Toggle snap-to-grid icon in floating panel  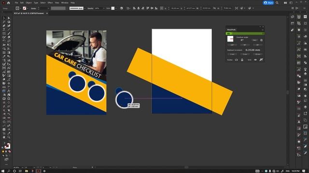tap(261, 60)
